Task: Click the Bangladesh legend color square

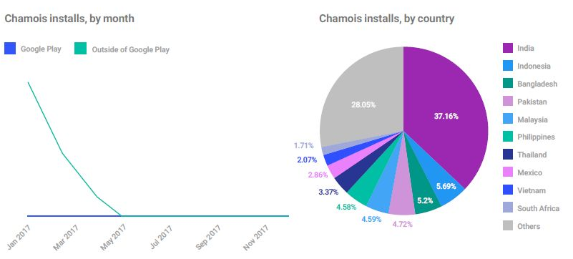Action: point(508,84)
